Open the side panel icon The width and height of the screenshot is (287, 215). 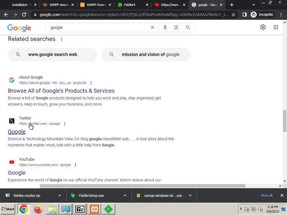click(244, 15)
